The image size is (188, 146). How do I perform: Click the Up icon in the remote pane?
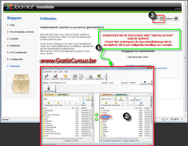[116, 99]
